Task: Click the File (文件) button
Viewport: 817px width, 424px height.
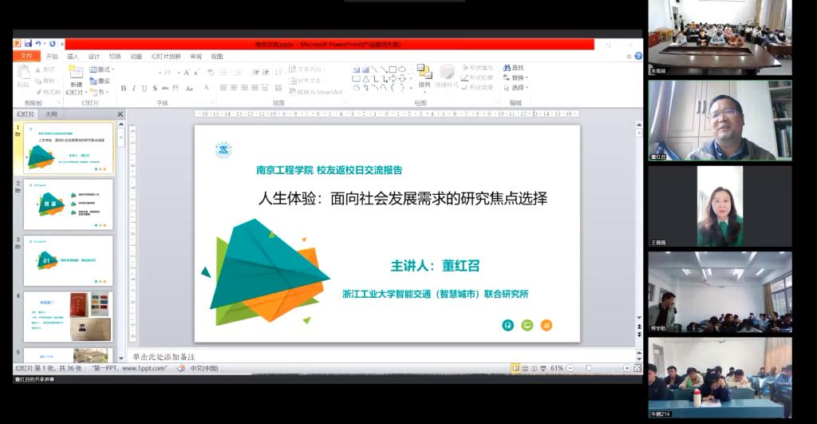Action: point(26,57)
